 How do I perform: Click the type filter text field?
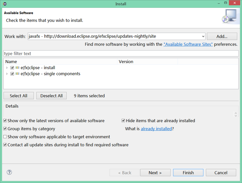click(x=121, y=53)
